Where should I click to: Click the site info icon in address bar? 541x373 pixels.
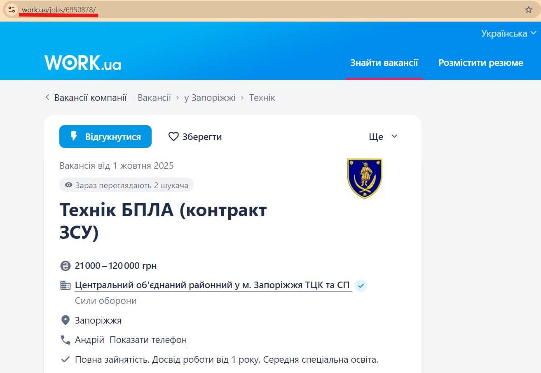[12, 9]
